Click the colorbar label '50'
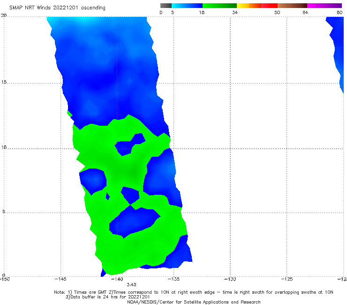This screenshot has height=305, width=347. click(277, 12)
